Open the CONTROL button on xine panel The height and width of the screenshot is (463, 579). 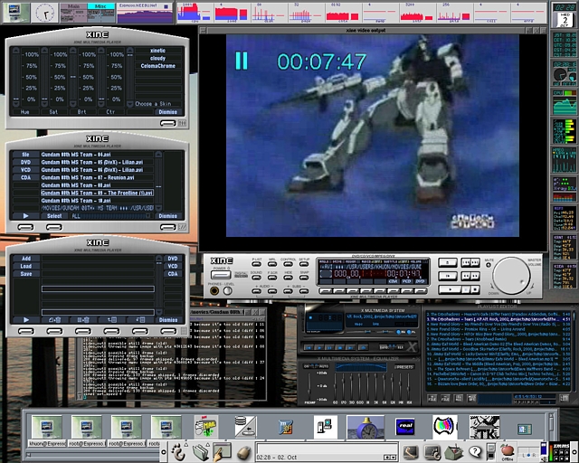pos(288,264)
